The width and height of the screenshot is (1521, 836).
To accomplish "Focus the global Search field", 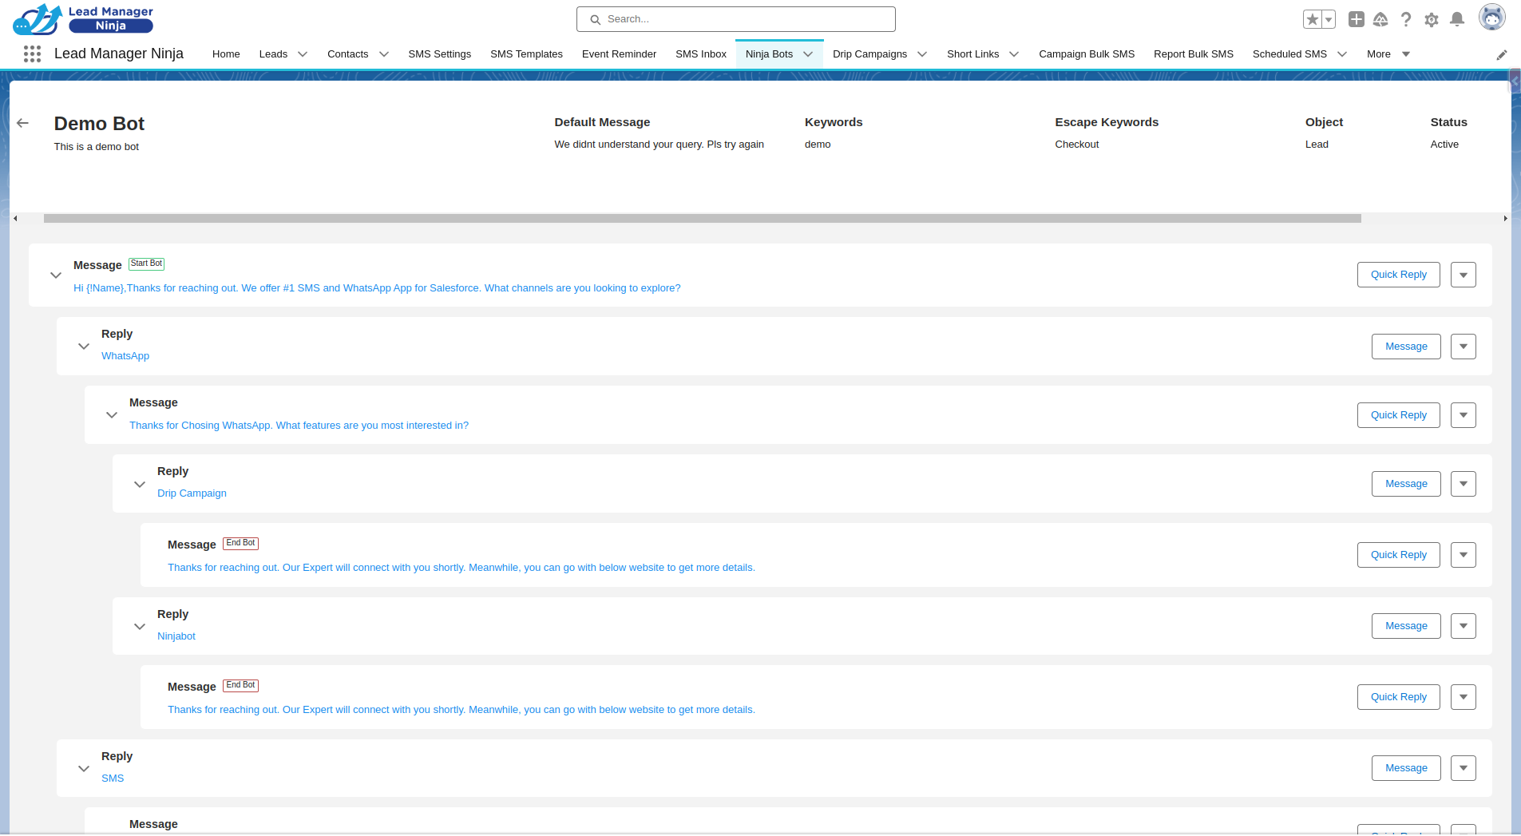I will coord(736,19).
